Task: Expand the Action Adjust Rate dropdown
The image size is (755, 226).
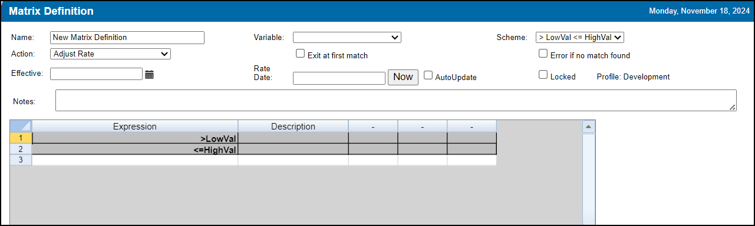Action: [111, 54]
